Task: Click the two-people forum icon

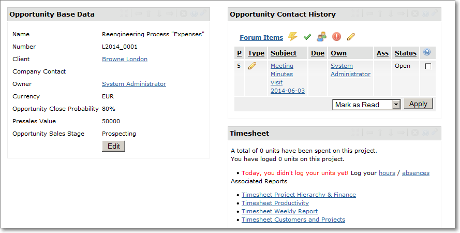Action: (322, 37)
